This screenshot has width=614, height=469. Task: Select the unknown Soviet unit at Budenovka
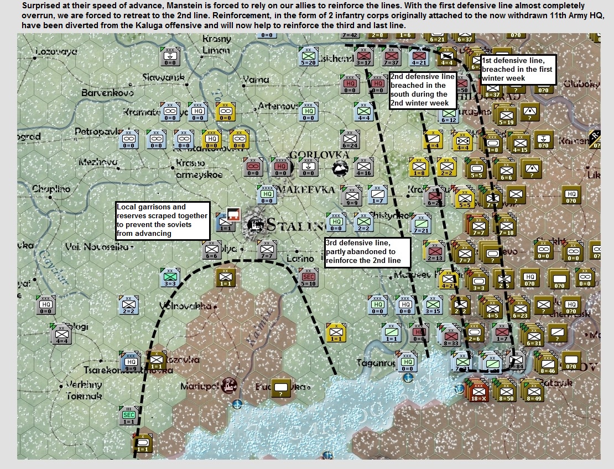coord(281,388)
